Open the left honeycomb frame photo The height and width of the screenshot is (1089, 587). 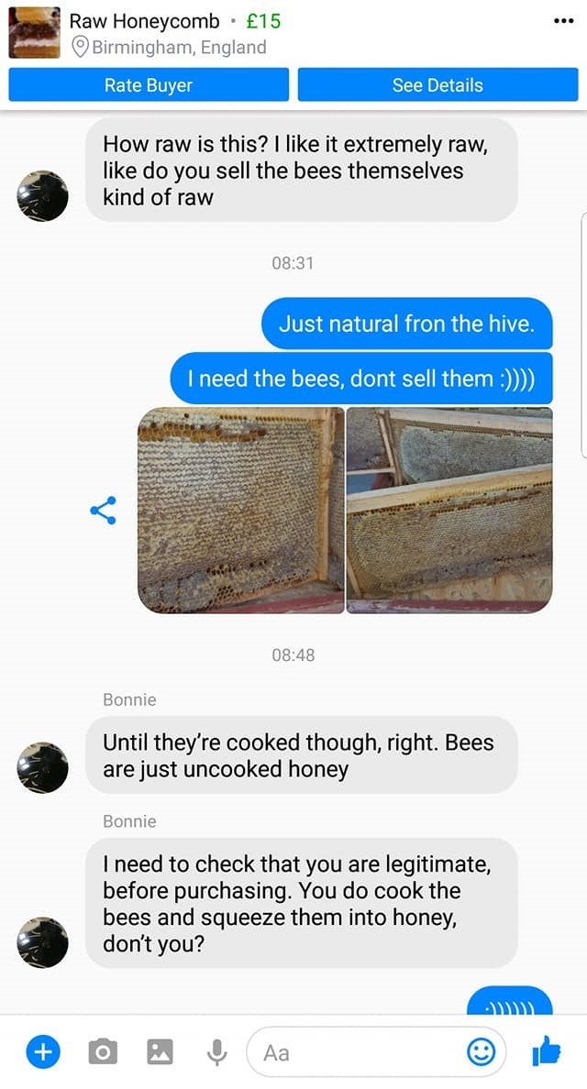pos(241,510)
